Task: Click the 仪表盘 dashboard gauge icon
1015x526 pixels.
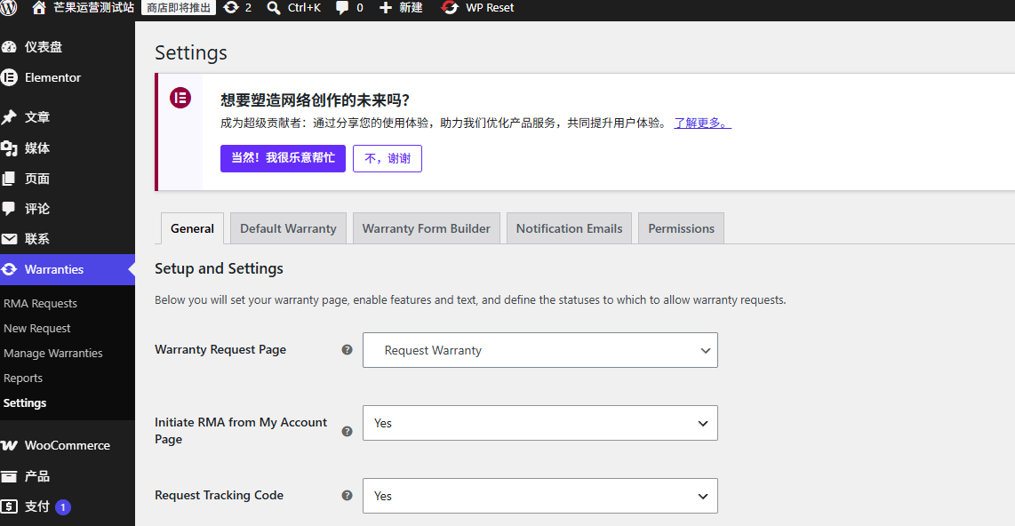Action: (9, 46)
